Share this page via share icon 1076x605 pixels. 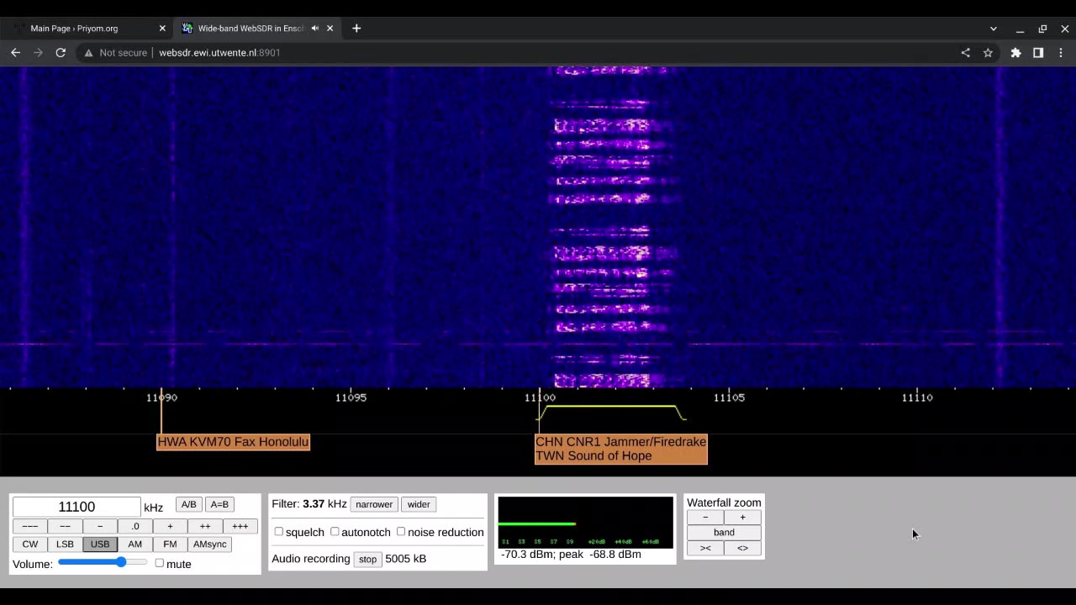click(965, 52)
